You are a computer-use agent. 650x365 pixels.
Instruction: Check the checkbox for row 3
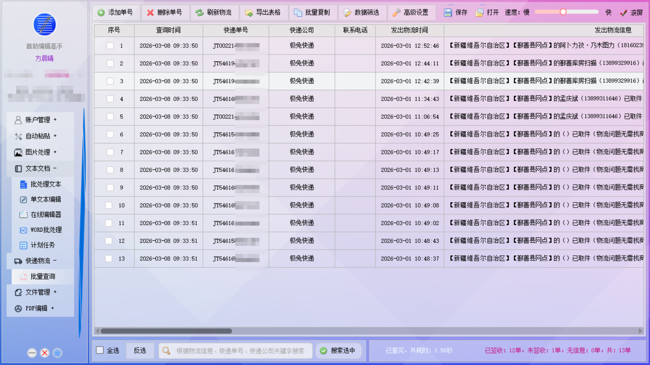coord(110,81)
